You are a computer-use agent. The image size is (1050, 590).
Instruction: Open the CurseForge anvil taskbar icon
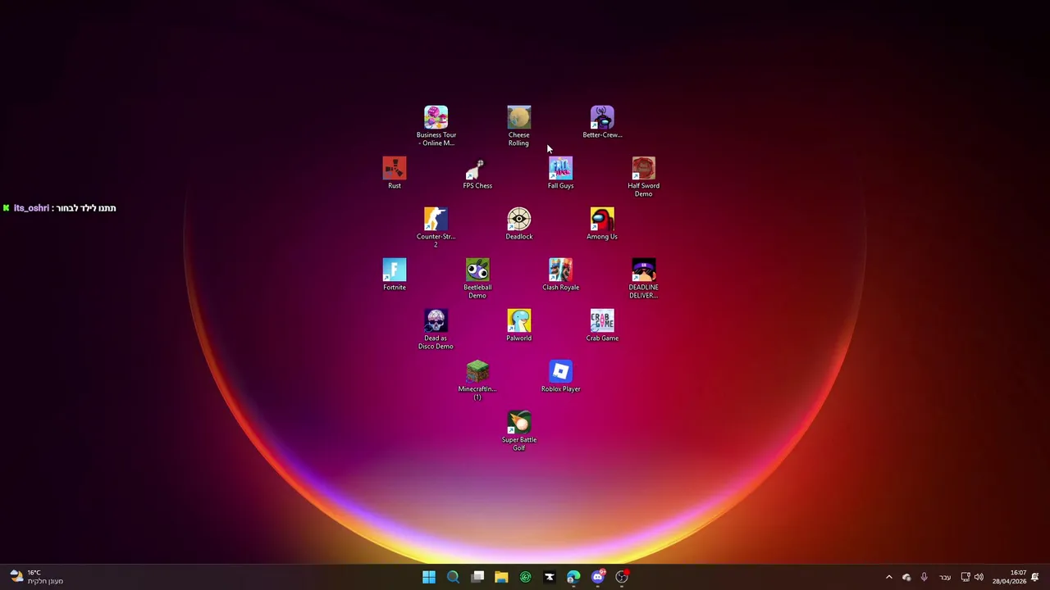tap(550, 577)
